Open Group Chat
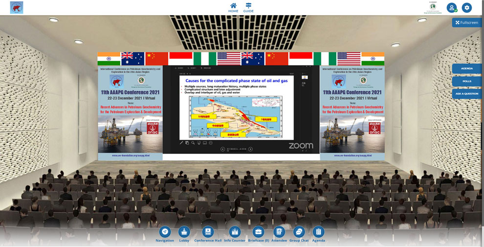484x247 pixels. pyautogui.click(x=299, y=234)
